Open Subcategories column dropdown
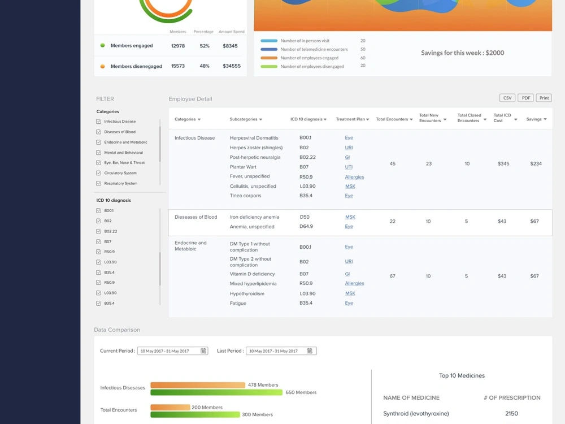Image resolution: width=565 pixels, height=424 pixels. click(260, 119)
